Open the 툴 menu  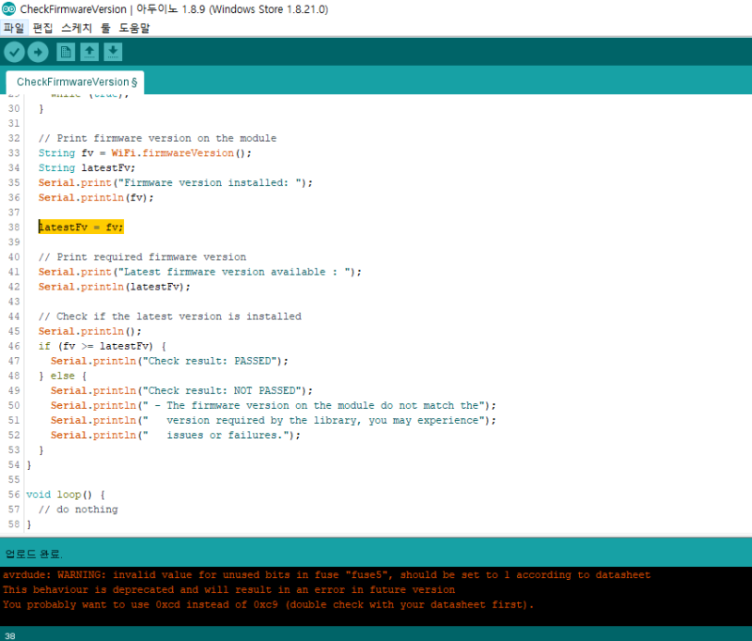click(x=105, y=28)
